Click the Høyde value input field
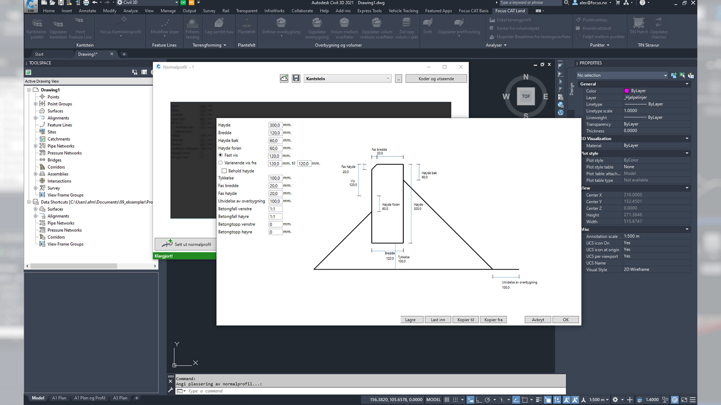 point(275,125)
